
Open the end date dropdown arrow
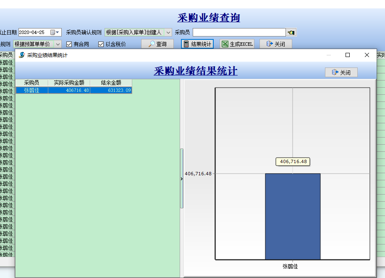[58, 32]
